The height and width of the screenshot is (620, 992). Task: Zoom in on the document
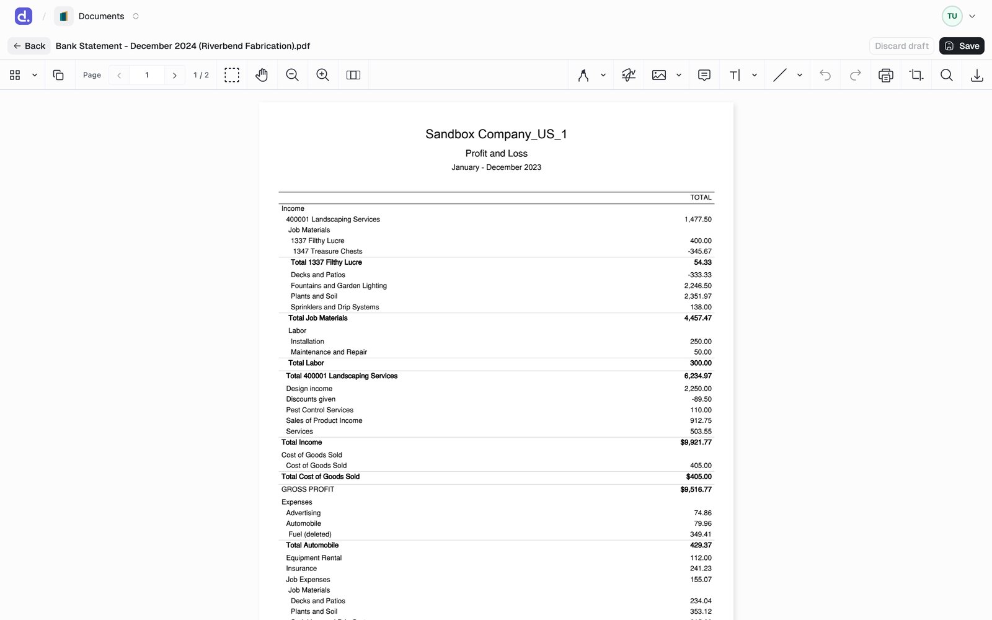pyautogui.click(x=322, y=75)
